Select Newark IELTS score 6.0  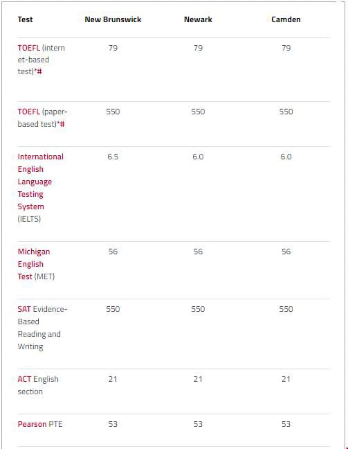coord(198,157)
